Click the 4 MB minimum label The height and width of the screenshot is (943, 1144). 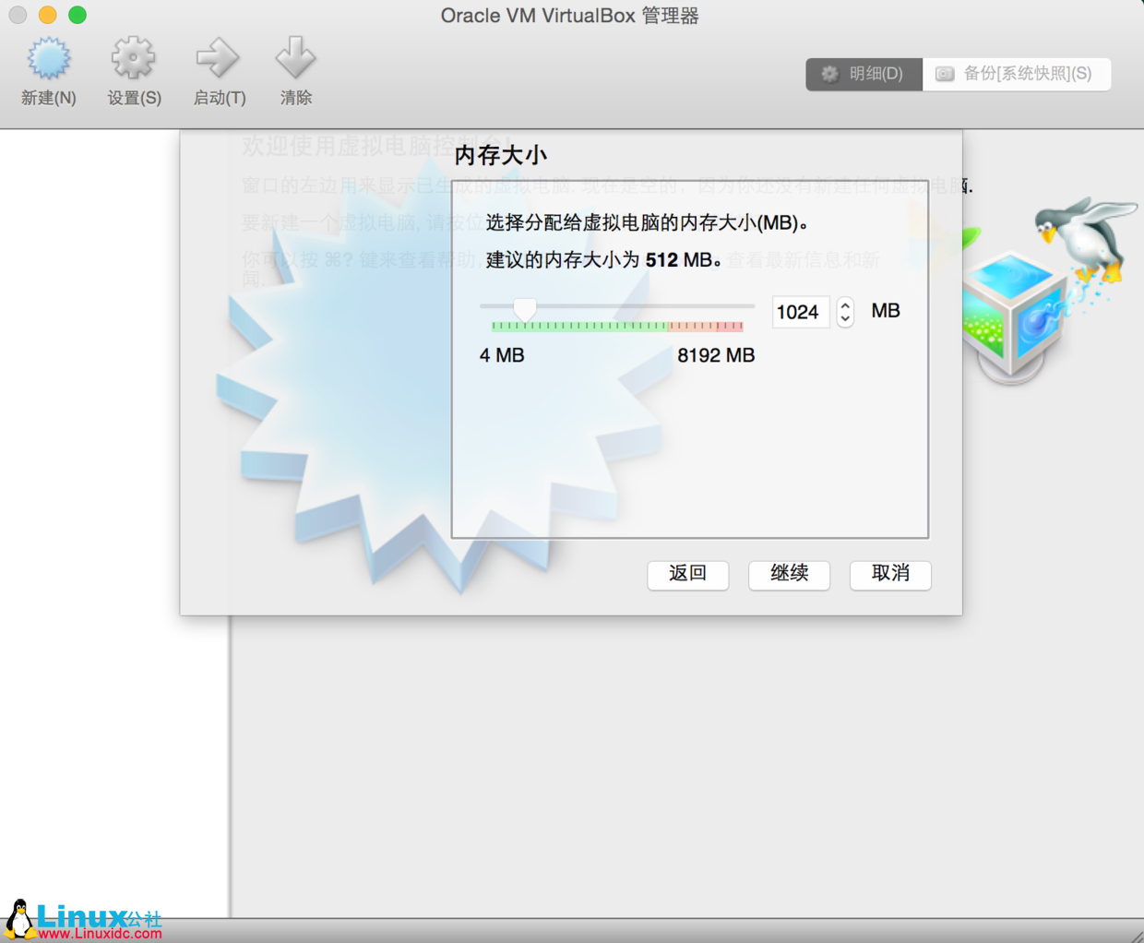click(502, 355)
